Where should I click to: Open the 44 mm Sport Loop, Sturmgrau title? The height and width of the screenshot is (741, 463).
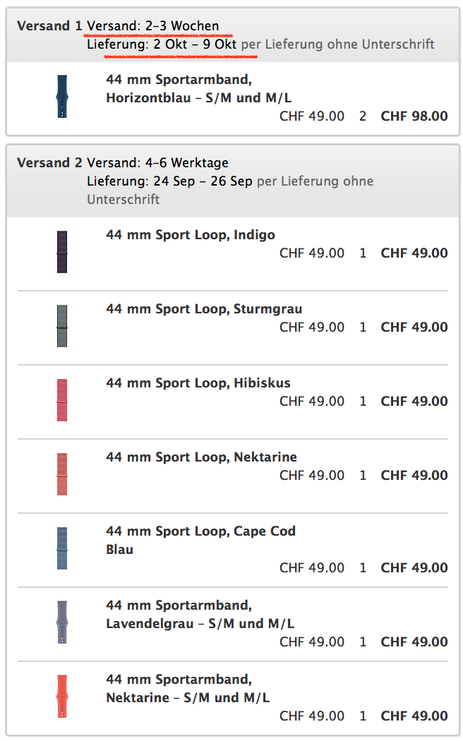click(204, 309)
